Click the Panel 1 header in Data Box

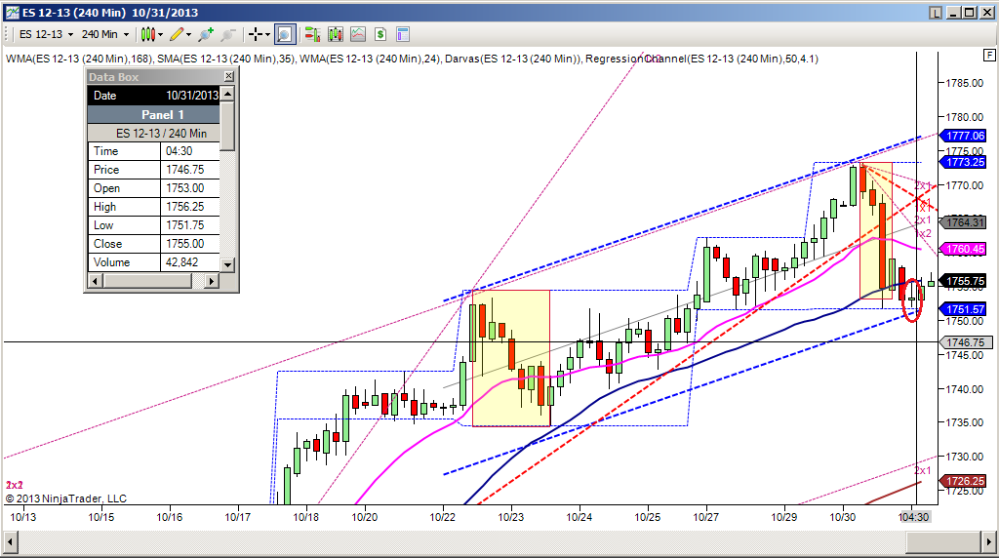coord(153,115)
